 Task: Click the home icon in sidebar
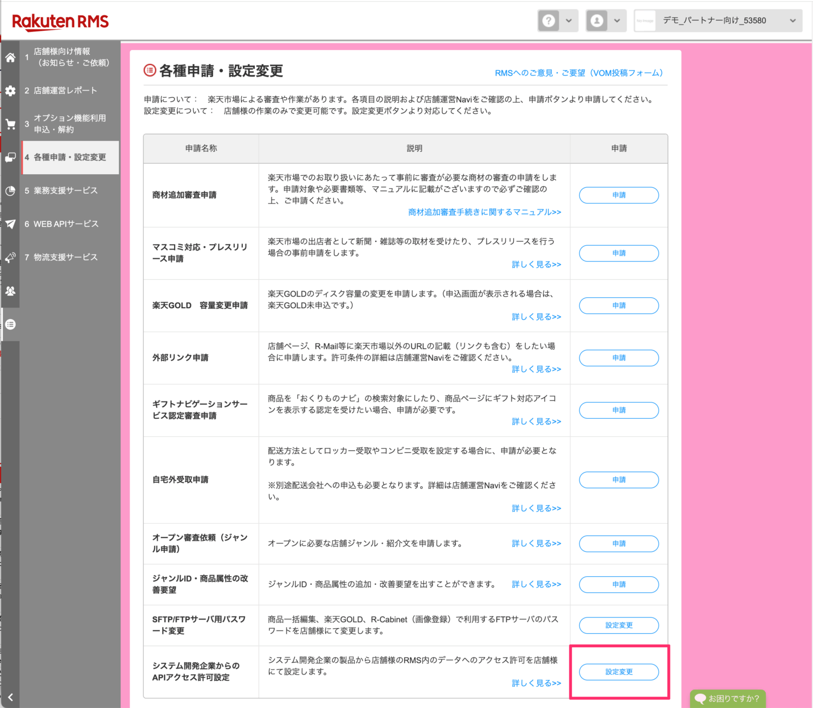click(x=10, y=58)
